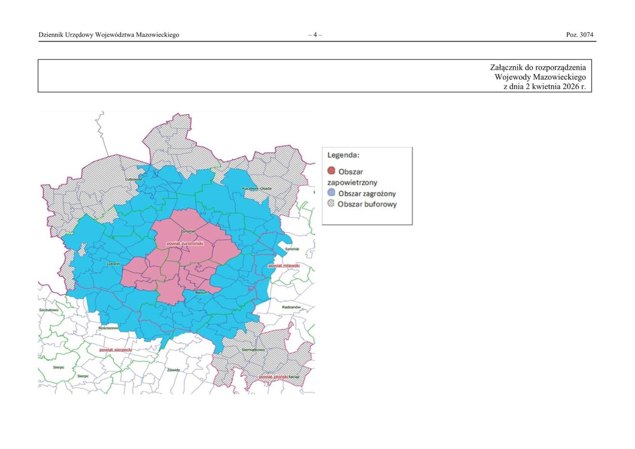Select the Legenda heading text
This screenshot has height=449, width=635.
coord(343,155)
